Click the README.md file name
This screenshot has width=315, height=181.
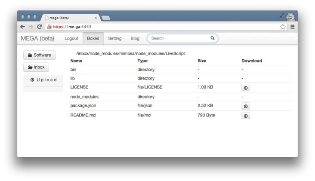click(x=83, y=115)
